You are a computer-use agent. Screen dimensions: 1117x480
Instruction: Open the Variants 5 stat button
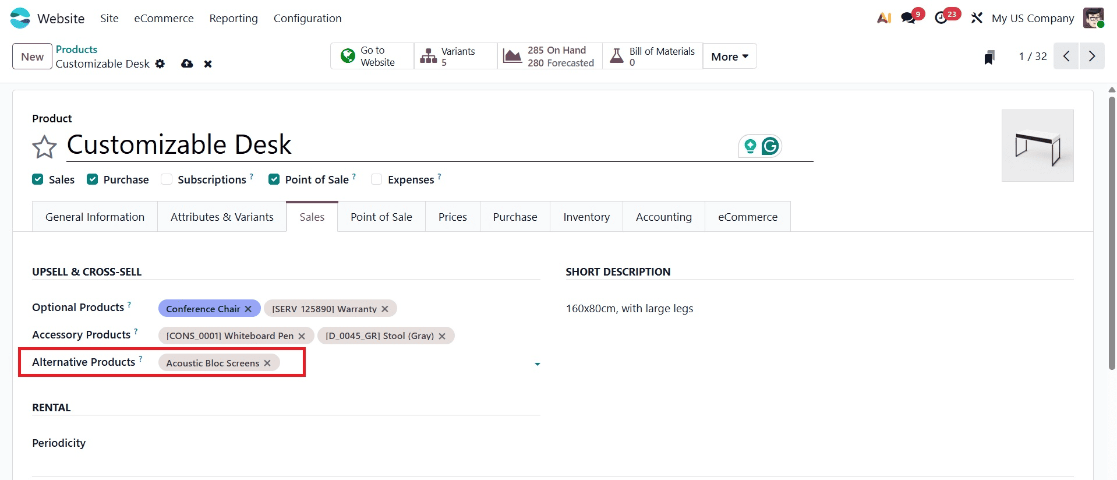[455, 56]
